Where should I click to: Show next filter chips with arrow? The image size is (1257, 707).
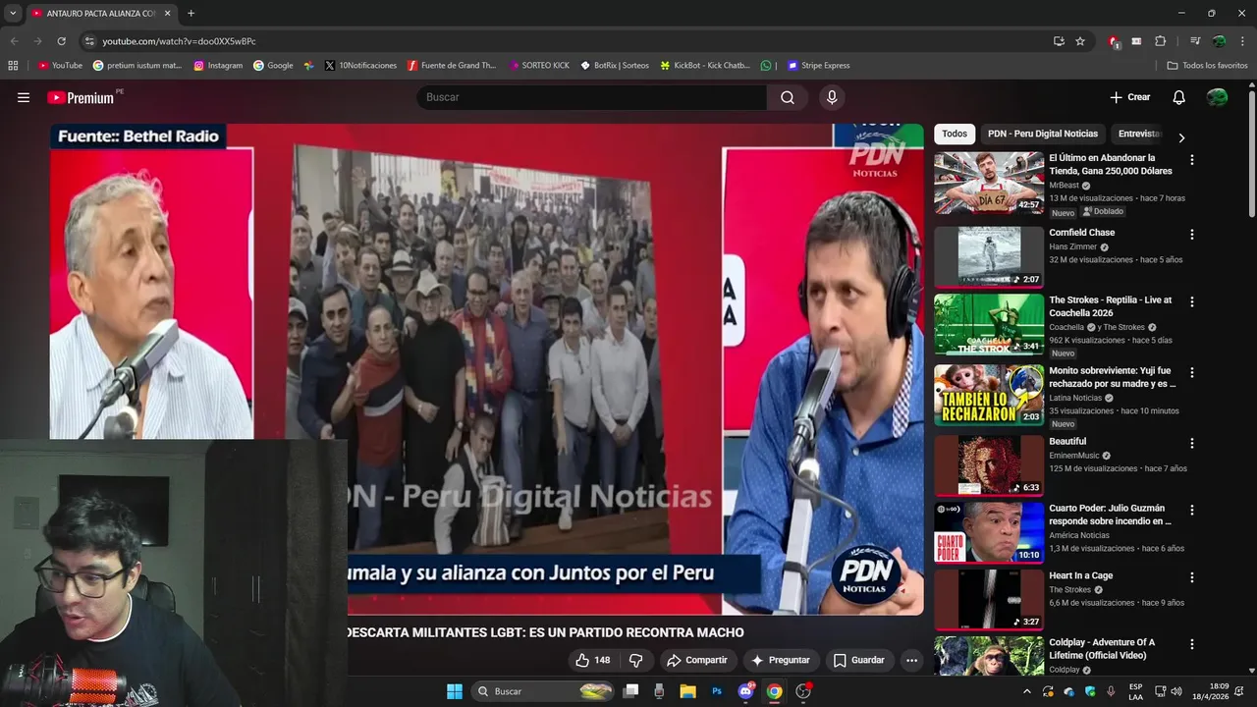pos(1181,137)
